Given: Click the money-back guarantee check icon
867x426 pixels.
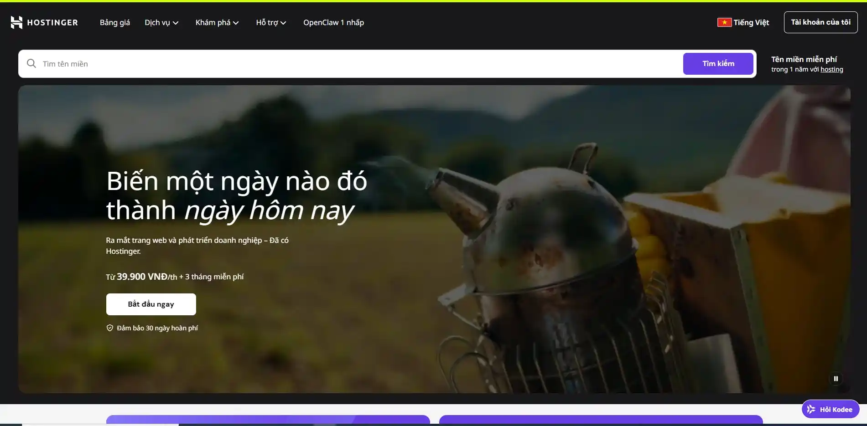Looking at the screenshot, I should click(x=109, y=328).
